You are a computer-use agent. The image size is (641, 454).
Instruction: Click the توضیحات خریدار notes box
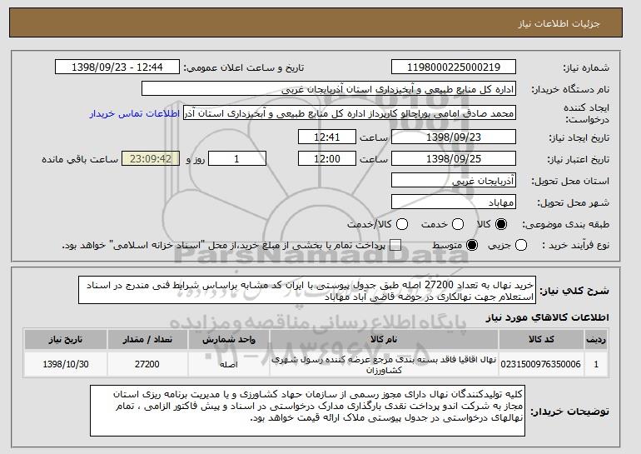(307, 411)
